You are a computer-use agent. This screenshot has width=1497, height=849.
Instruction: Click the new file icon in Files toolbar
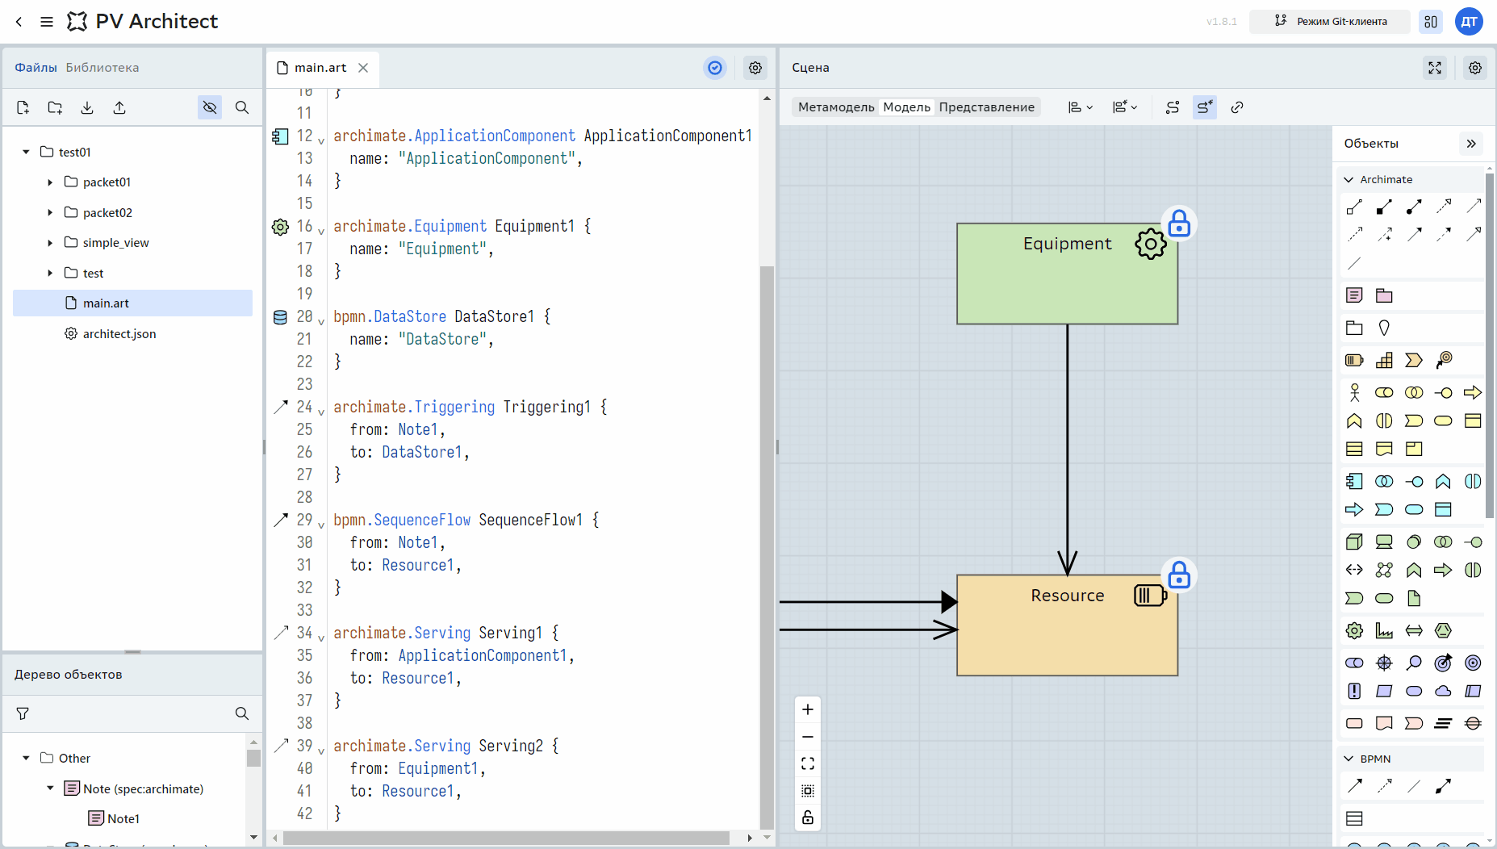point(23,107)
